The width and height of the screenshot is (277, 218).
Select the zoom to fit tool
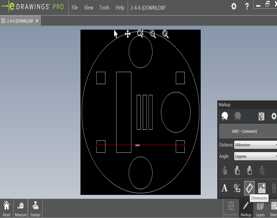point(165,34)
